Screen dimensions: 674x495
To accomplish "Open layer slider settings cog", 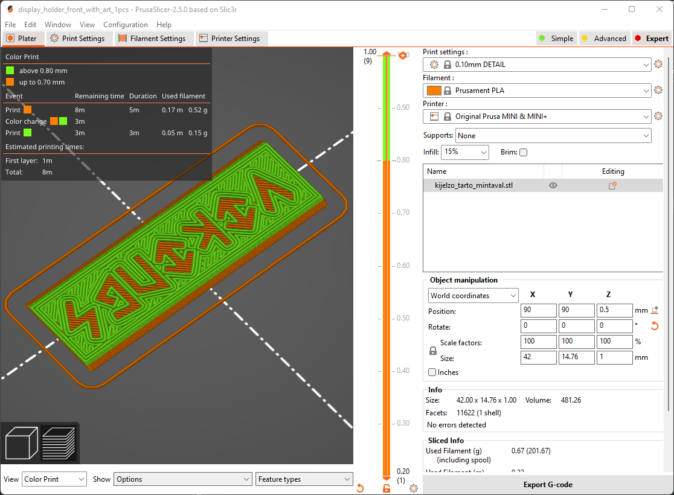I will pyautogui.click(x=414, y=488).
